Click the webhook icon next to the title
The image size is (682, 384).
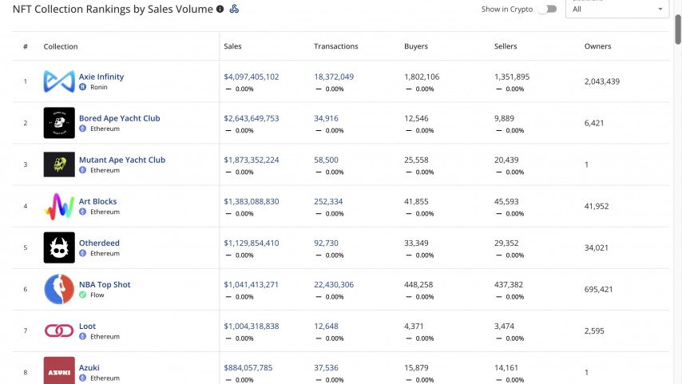point(234,9)
